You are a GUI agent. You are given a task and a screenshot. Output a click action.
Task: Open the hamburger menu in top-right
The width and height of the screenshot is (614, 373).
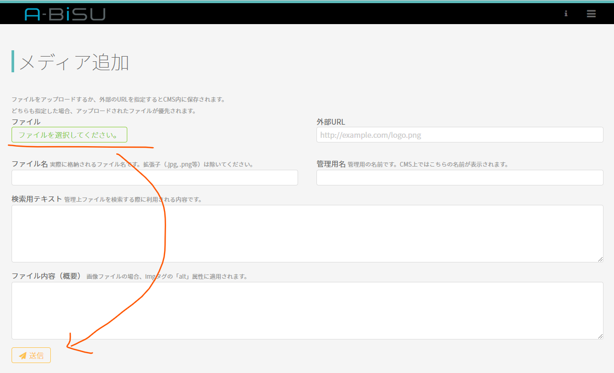591,14
